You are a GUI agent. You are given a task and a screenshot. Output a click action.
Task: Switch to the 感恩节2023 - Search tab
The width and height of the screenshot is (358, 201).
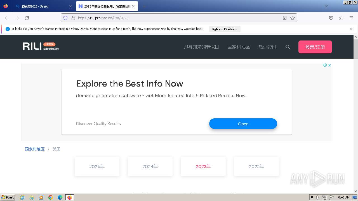[44, 6]
